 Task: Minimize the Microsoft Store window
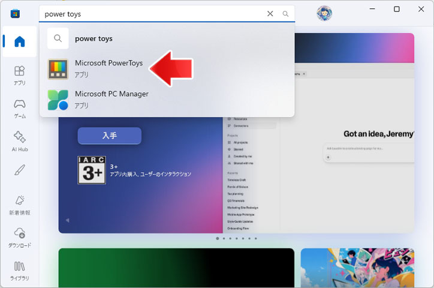point(372,9)
